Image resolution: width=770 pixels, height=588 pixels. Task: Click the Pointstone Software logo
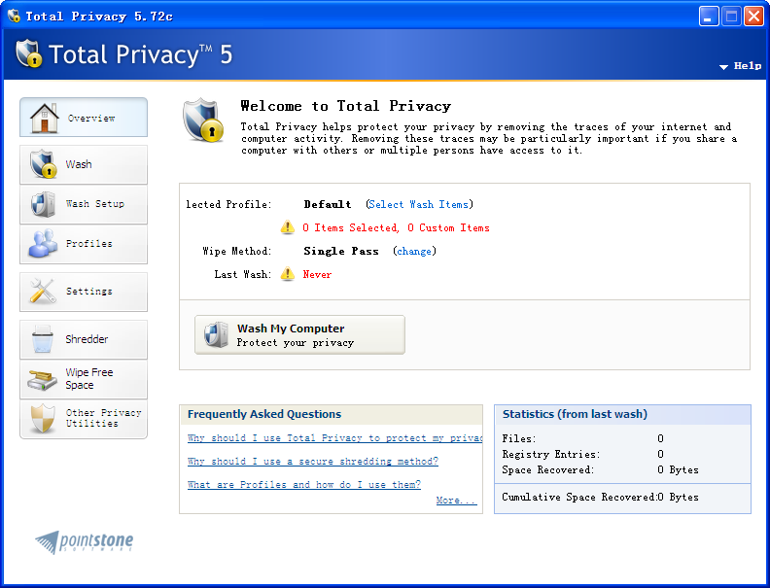(85, 541)
